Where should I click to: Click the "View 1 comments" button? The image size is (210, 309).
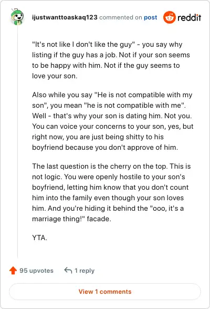click(x=105, y=292)
